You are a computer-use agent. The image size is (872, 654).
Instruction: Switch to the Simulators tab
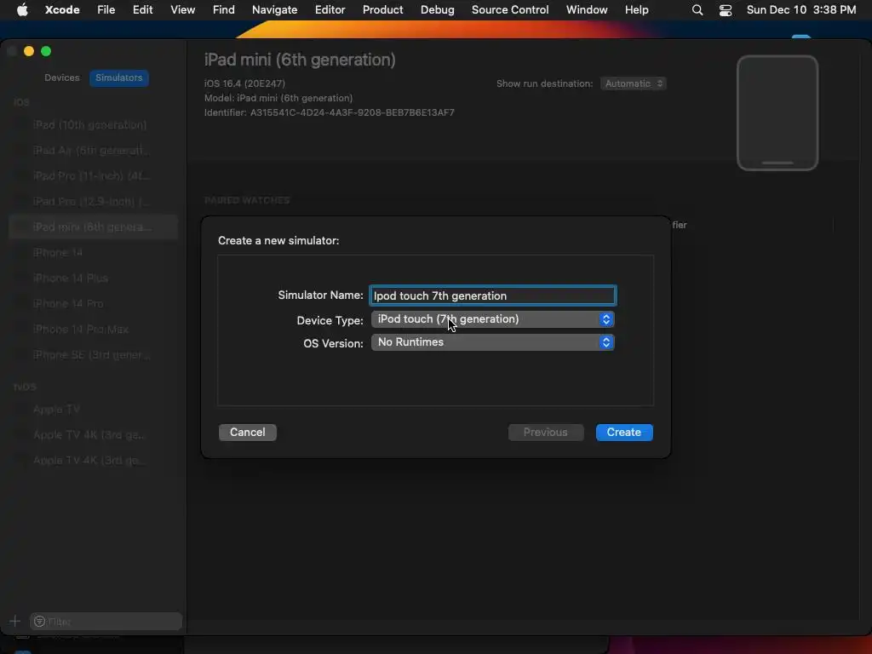pos(119,77)
